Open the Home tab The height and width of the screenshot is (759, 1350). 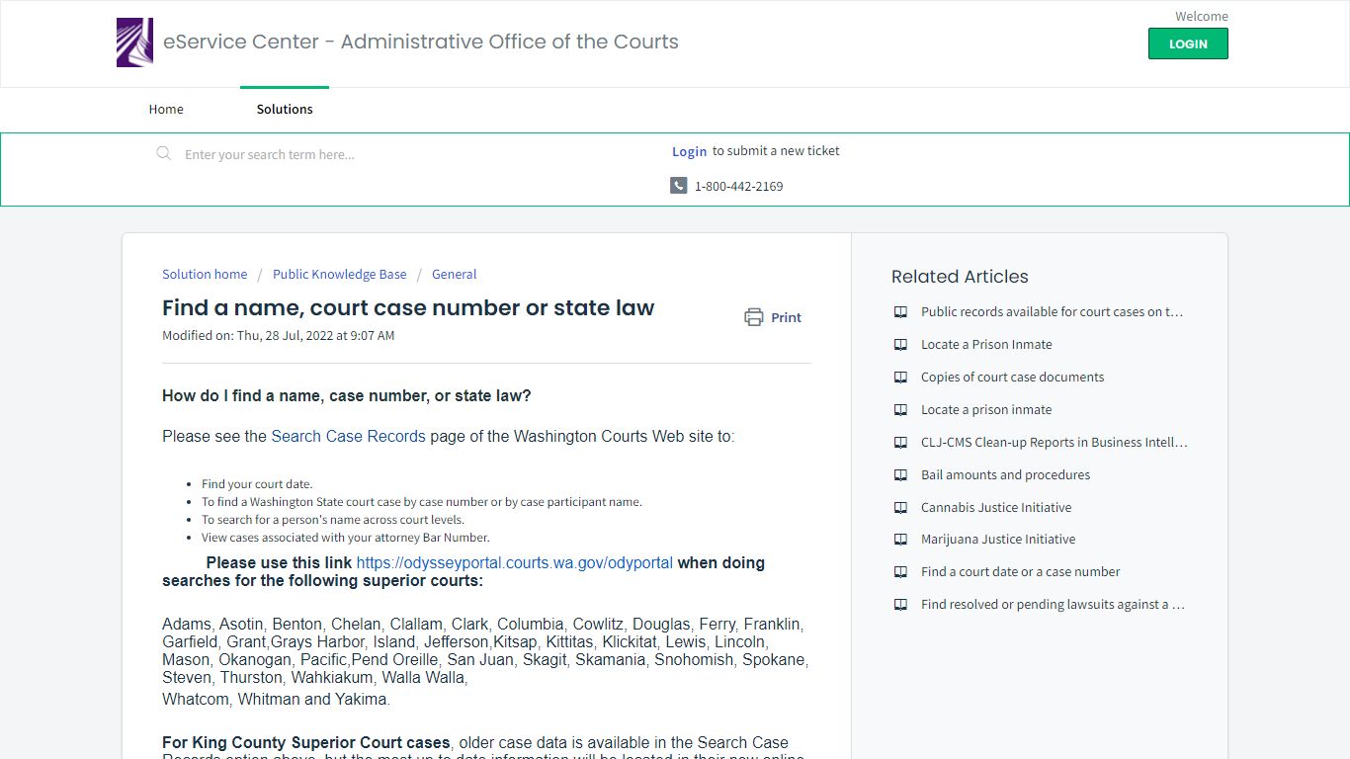[166, 109]
